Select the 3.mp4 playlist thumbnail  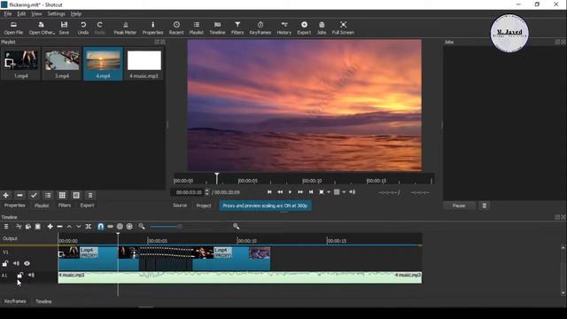(62, 64)
